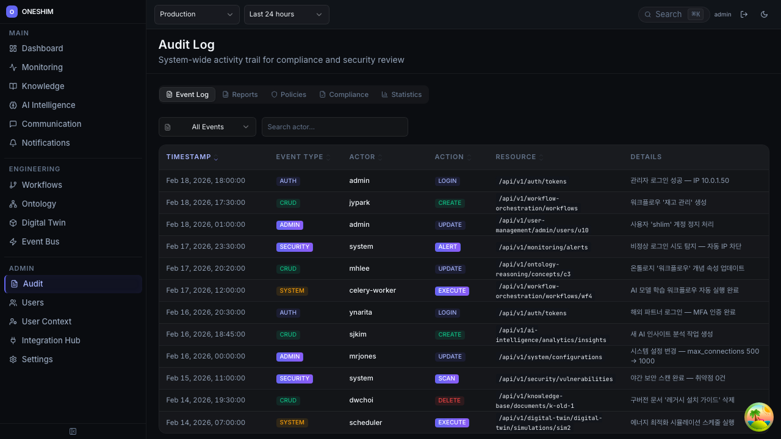Click the palm tree avatar thumbnail
The height and width of the screenshot is (439, 781).
pos(759,418)
